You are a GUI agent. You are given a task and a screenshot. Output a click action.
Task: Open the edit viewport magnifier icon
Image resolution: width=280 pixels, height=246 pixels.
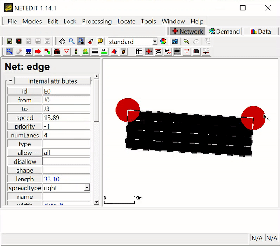pyautogui.click(x=72, y=41)
